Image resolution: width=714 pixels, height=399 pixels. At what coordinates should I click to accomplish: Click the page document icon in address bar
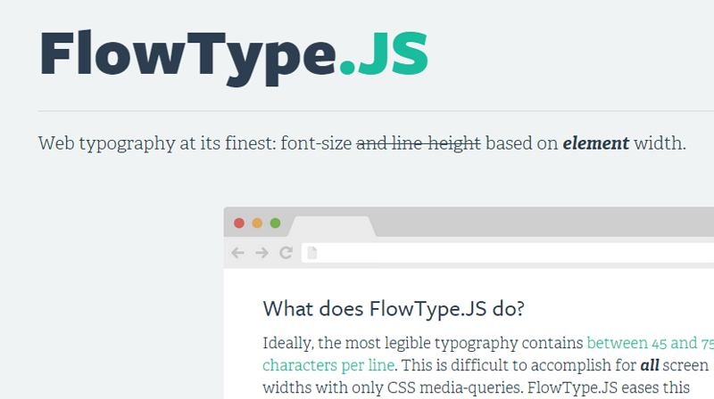[x=311, y=253]
